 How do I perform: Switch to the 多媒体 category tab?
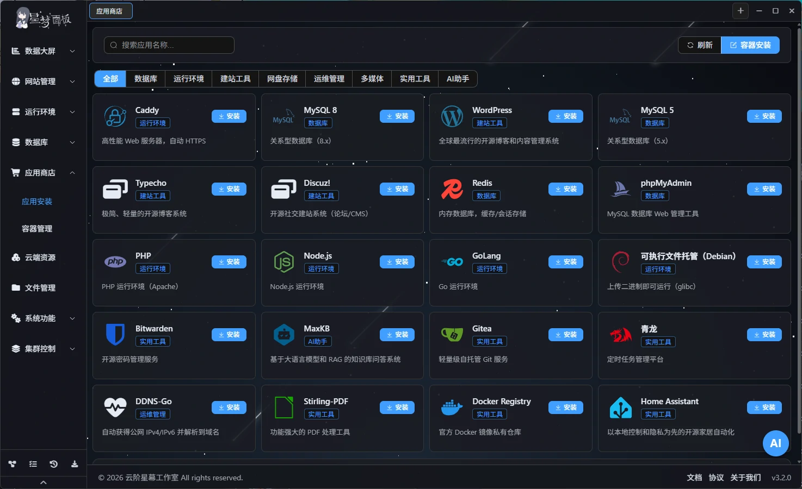(372, 79)
